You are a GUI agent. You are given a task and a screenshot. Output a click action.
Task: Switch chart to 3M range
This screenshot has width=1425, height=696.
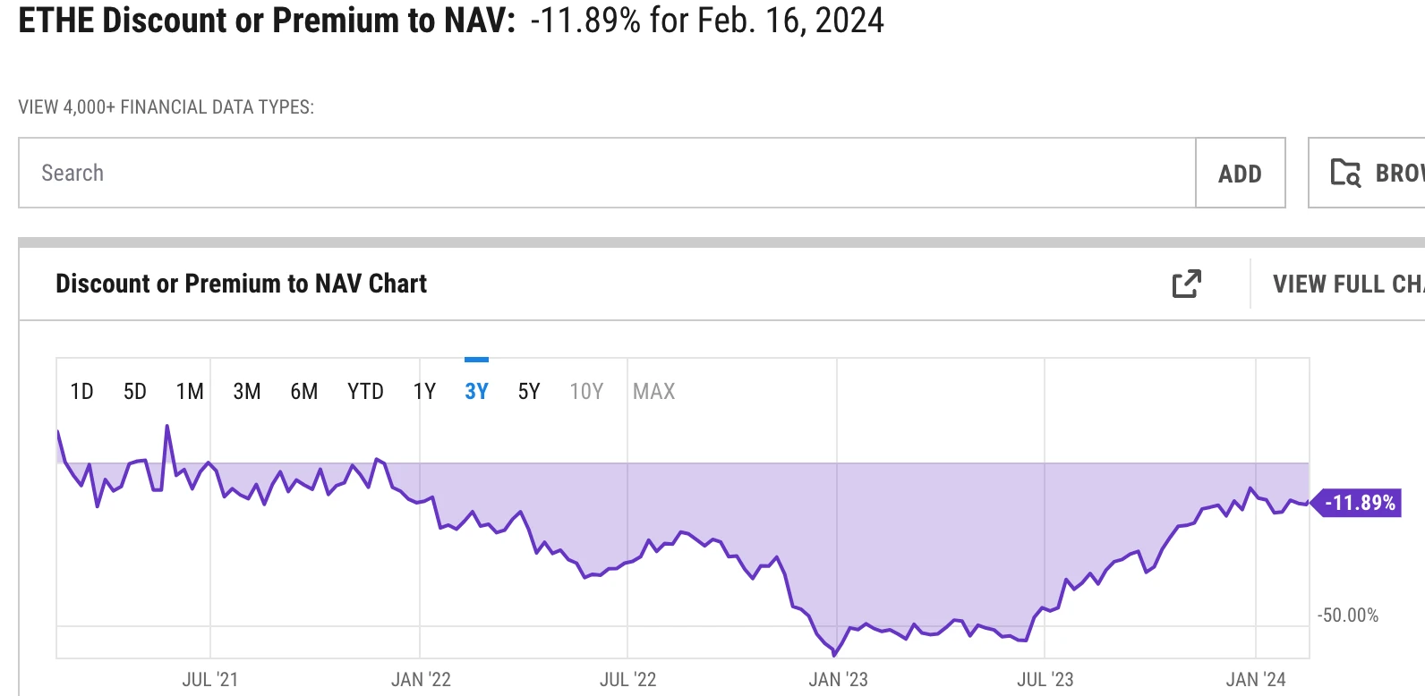tap(247, 392)
